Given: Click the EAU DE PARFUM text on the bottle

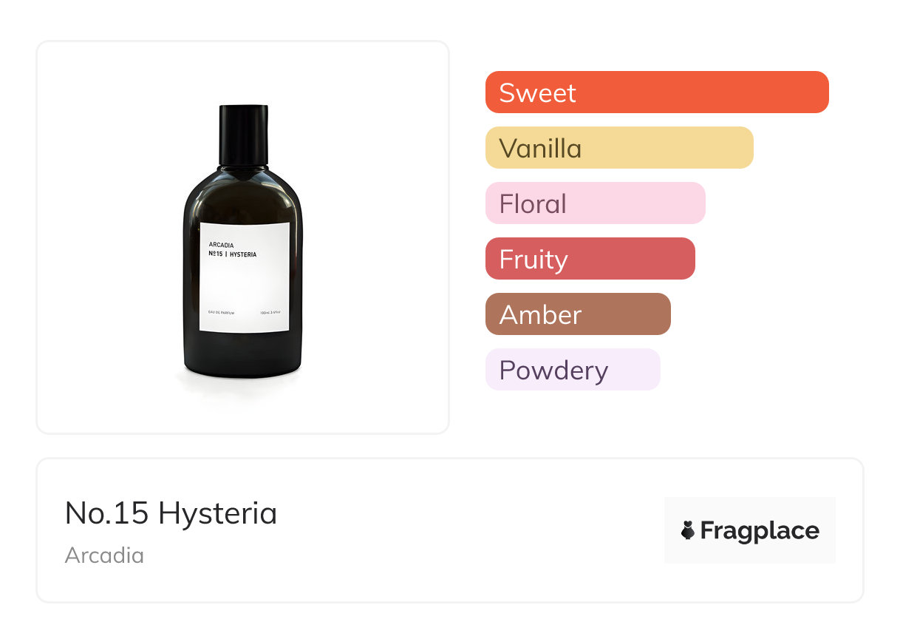Looking at the screenshot, I should coord(222,314).
